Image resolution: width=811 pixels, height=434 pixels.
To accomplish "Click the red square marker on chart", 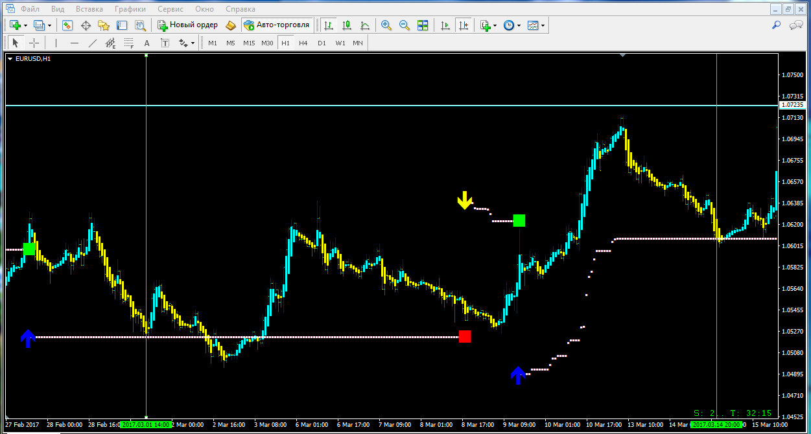I will (x=465, y=337).
